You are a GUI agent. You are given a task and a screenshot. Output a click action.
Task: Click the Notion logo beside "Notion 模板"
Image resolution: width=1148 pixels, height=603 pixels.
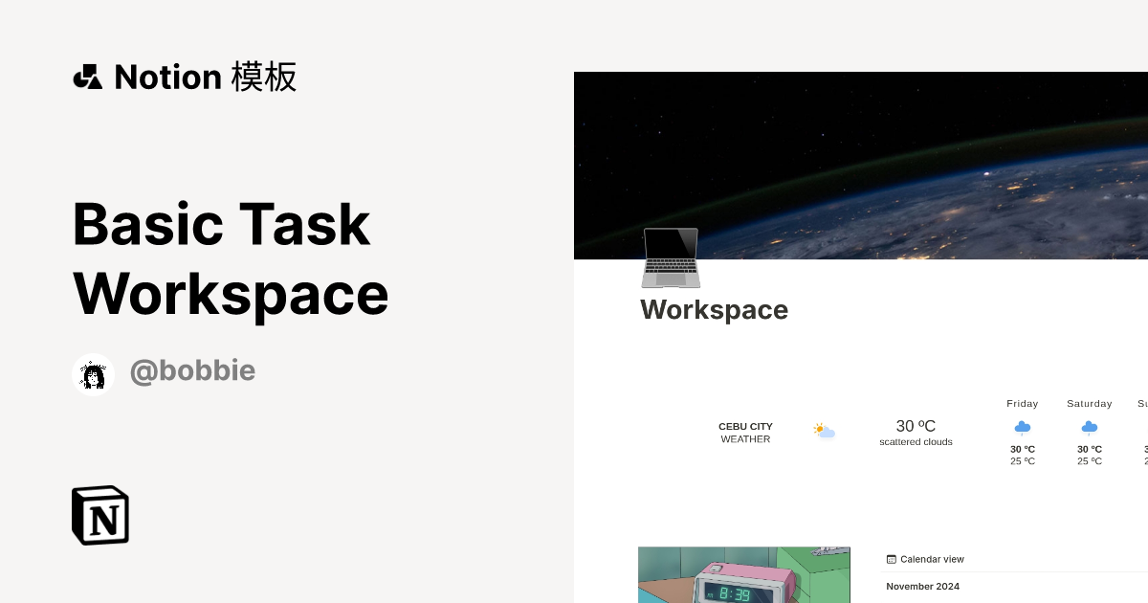click(88, 77)
